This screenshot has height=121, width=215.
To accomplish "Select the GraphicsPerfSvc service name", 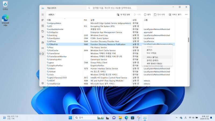I will click(56, 66).
